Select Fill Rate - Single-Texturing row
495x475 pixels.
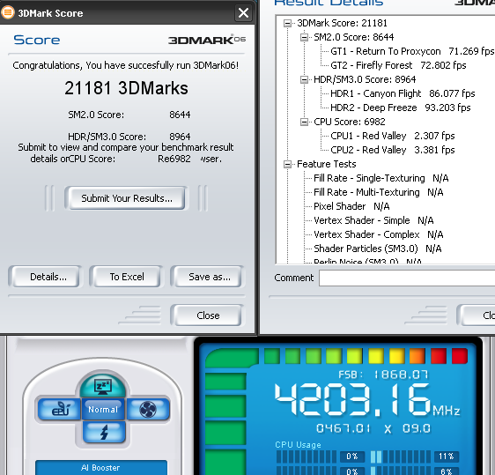pos(381,178)
